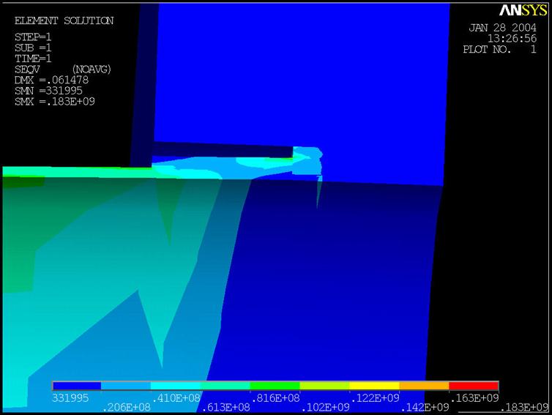
Task: Click the .142E+09 legend value
Action: coord(425,408)
